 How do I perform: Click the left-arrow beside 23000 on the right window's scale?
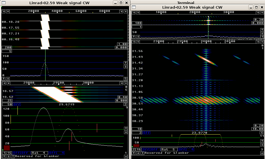pyautogui.click(x=138, y=42)
